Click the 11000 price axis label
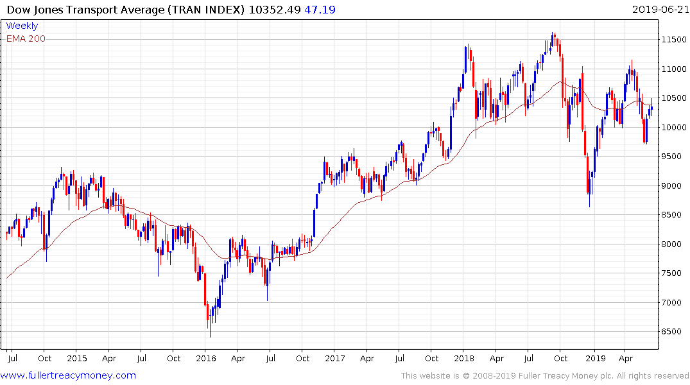The image size is (690, 385). [674, 69]
